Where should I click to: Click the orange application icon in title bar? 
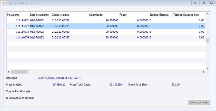click(x=3, y=3)
